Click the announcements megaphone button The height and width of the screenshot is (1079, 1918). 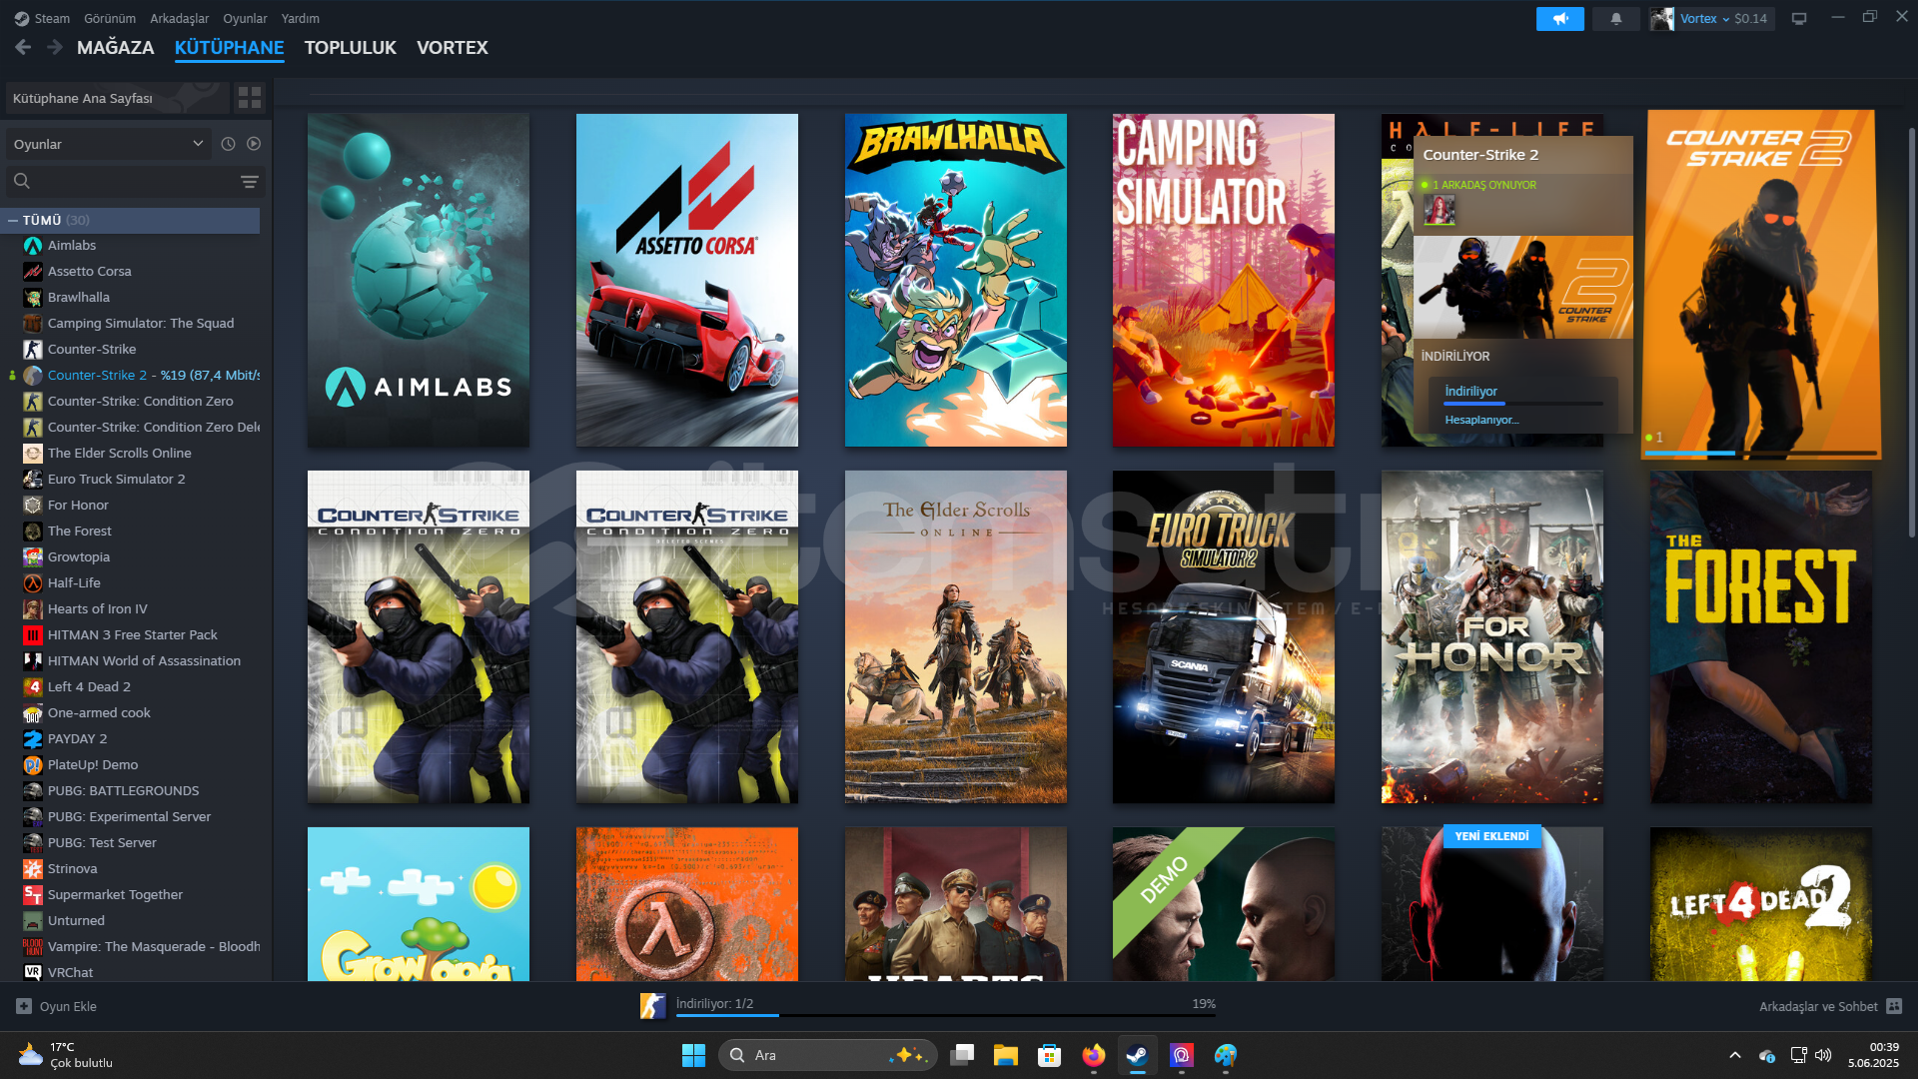pyautogui.click(x=1559, y=18)
